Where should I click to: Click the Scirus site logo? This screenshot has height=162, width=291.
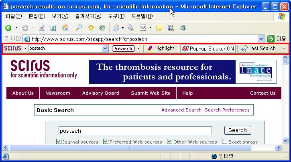click(44, 69)
